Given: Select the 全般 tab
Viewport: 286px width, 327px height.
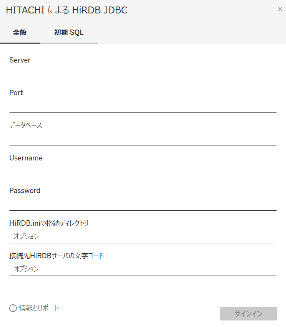Looking at the screenshot, I should tap(20, 33).
